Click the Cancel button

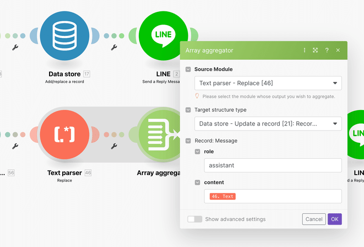click(x=314, y=219)
